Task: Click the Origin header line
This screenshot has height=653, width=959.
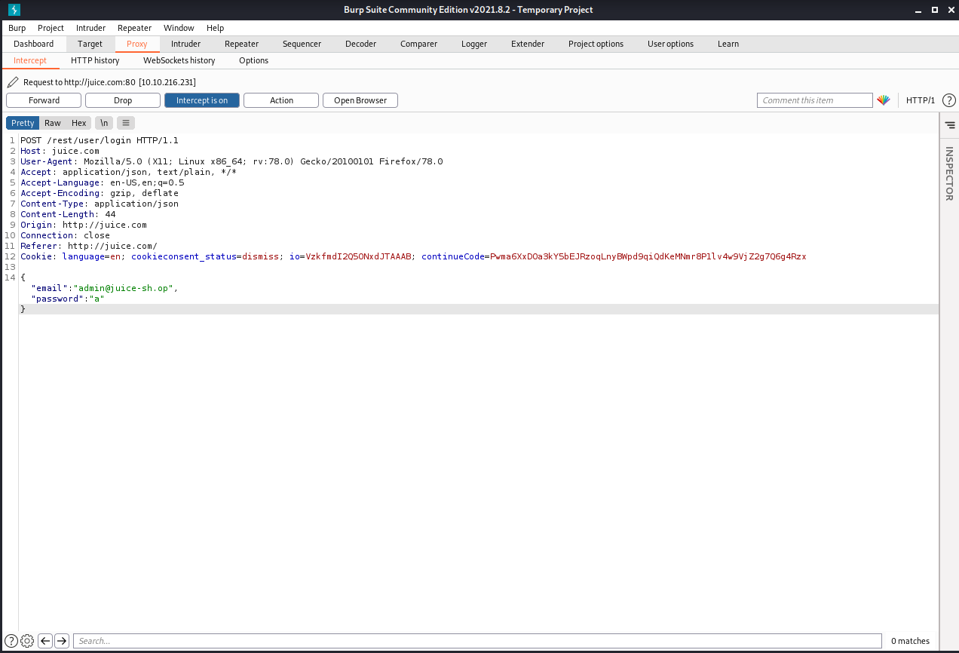Action: tap(84, 225)
